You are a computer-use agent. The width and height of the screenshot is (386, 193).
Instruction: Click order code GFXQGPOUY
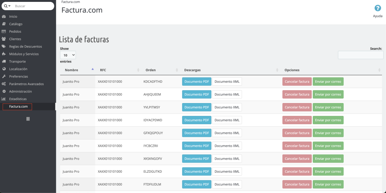tap(153, 133)
